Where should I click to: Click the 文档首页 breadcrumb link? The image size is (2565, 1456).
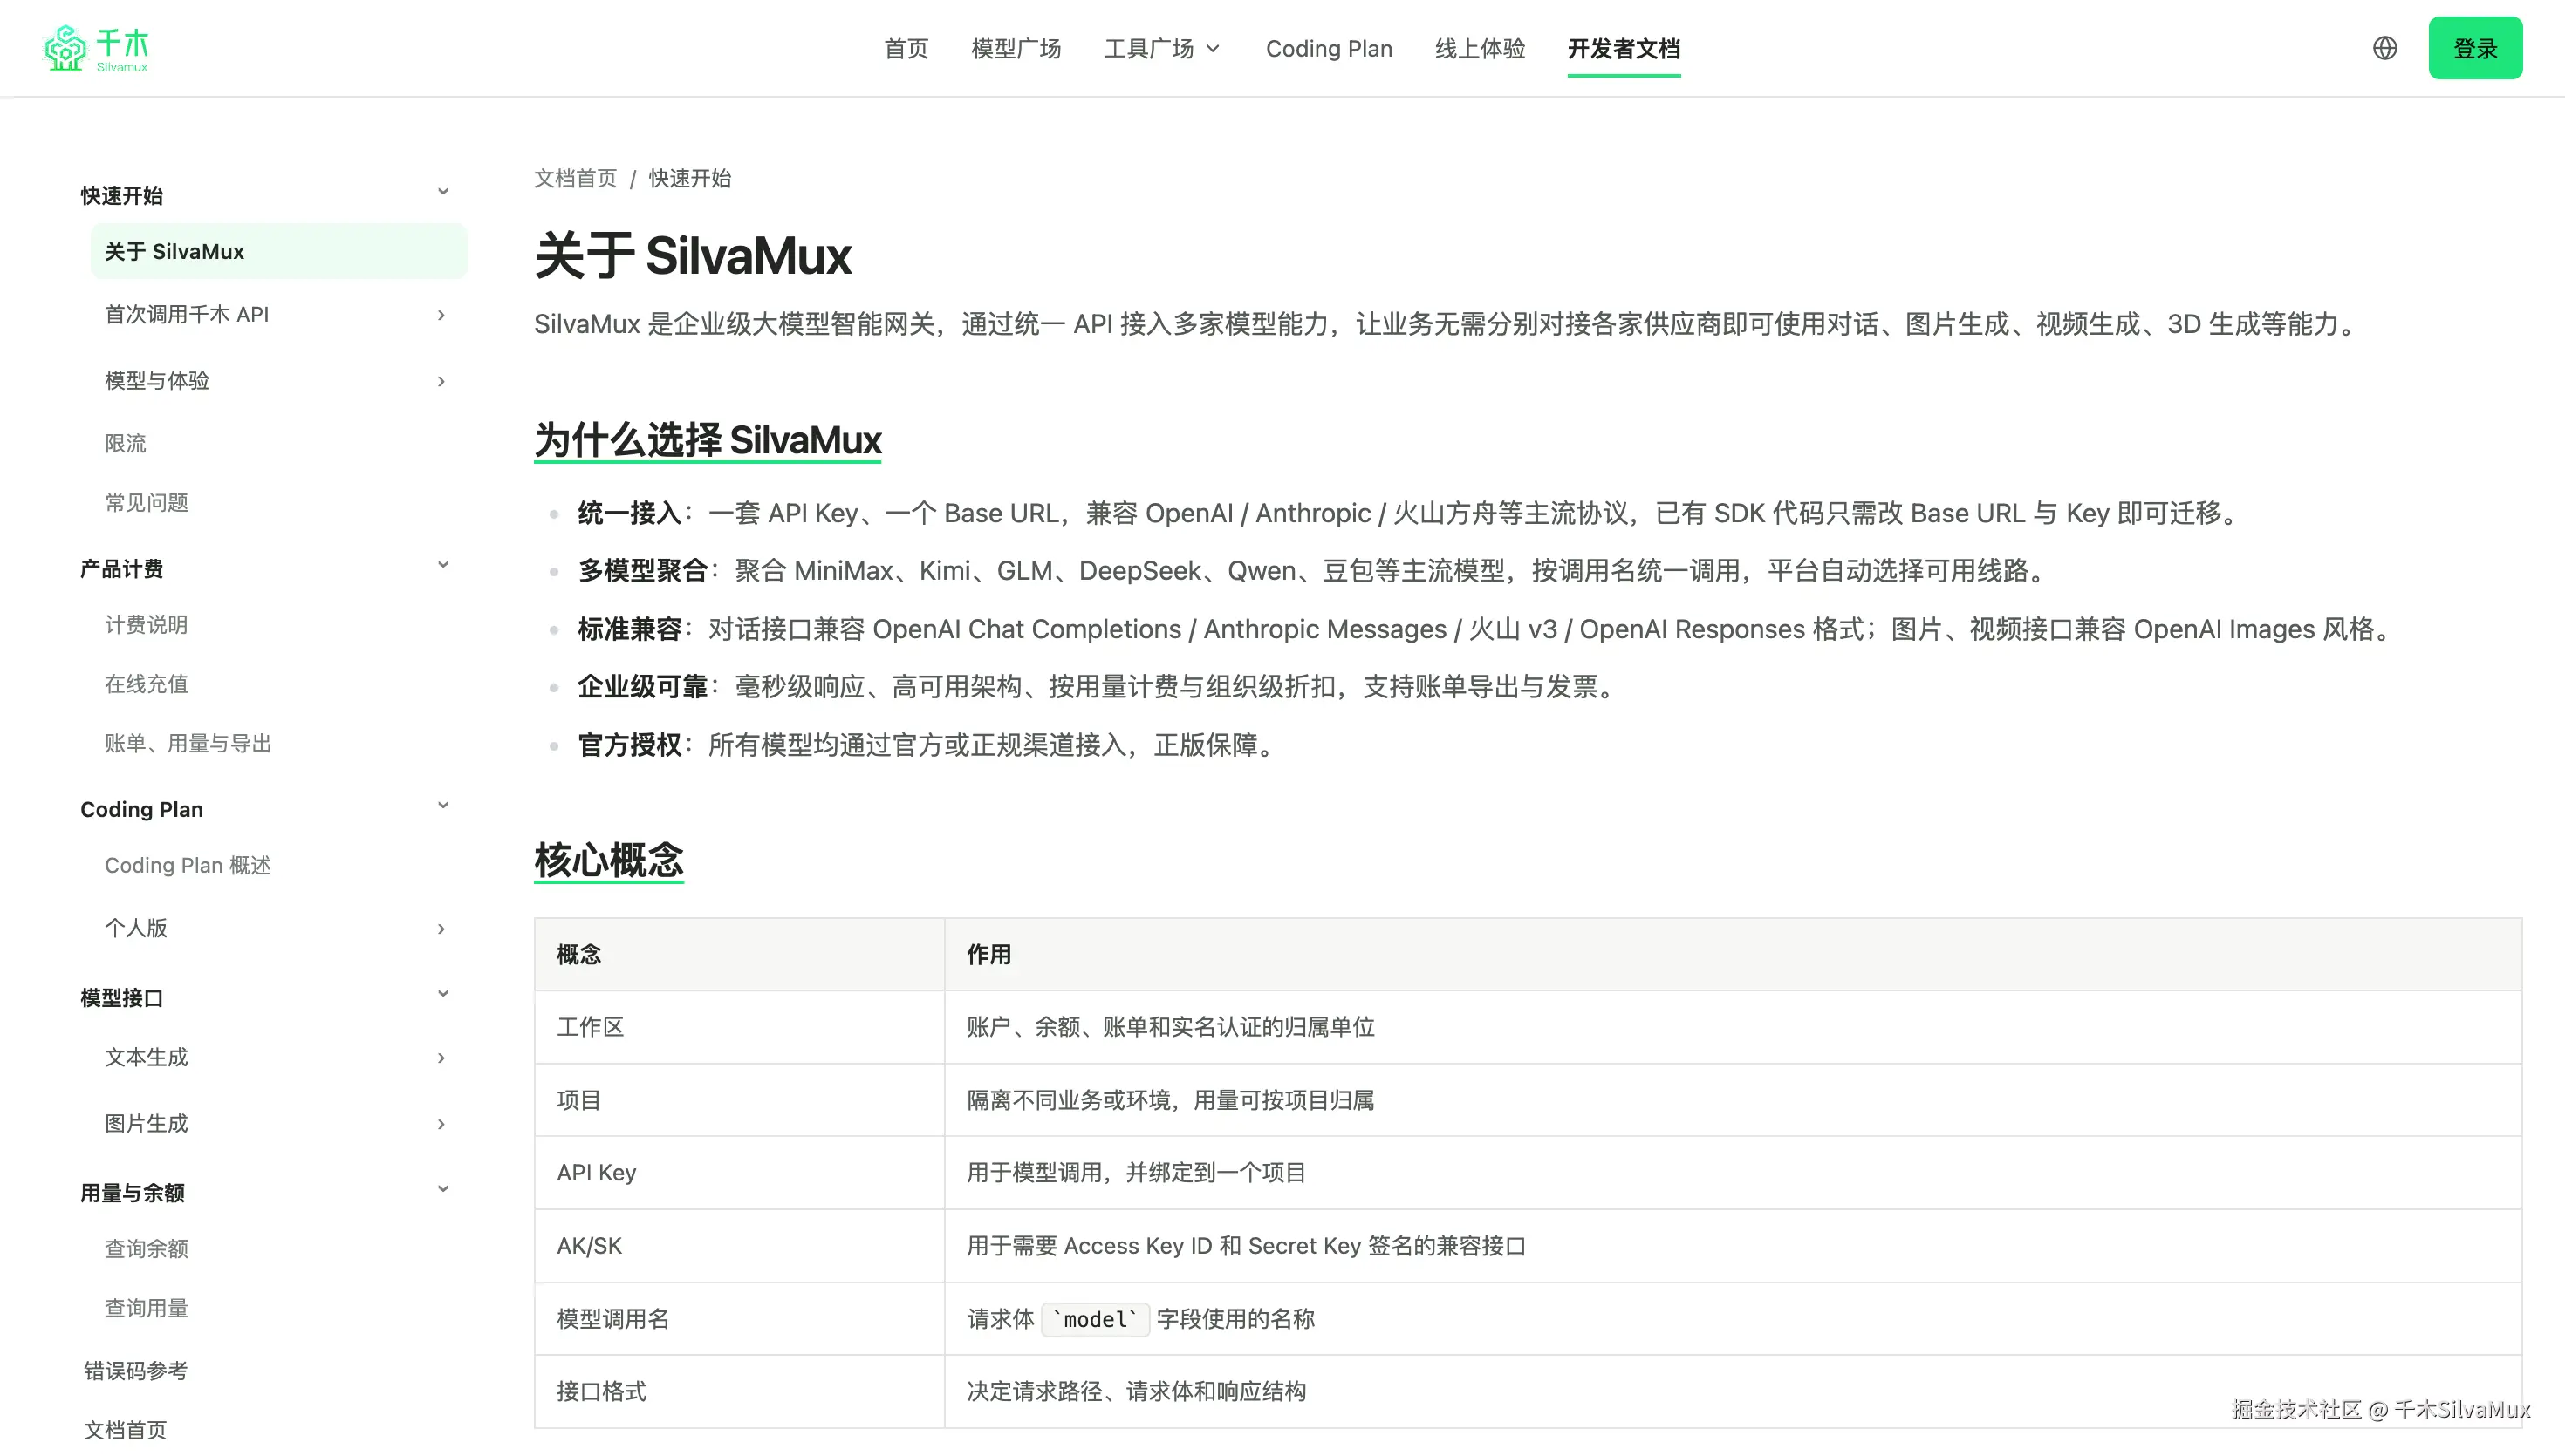pos(575,178)
